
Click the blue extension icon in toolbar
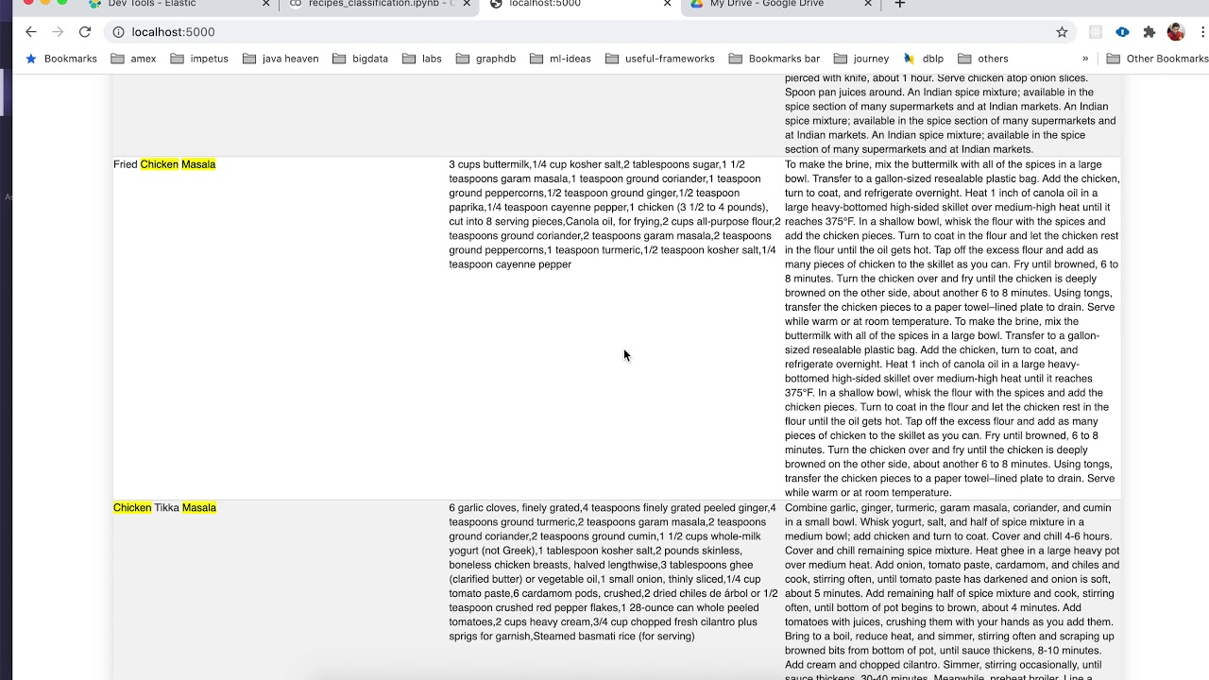[x=1122, y=32]
